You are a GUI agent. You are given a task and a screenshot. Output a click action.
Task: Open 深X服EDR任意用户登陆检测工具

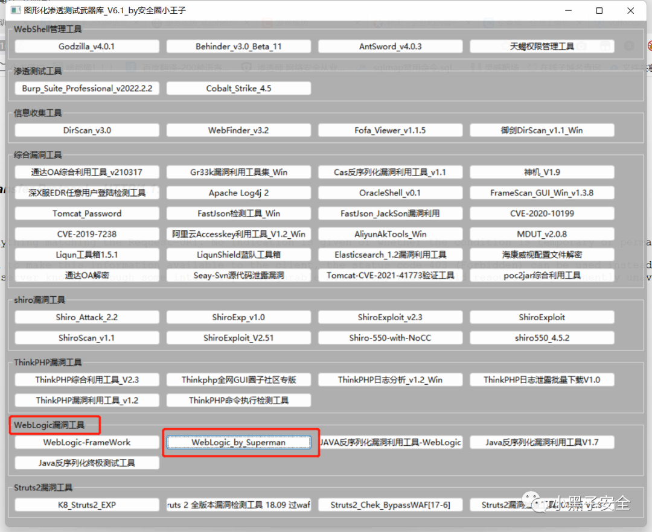click(x=87, y=193)
